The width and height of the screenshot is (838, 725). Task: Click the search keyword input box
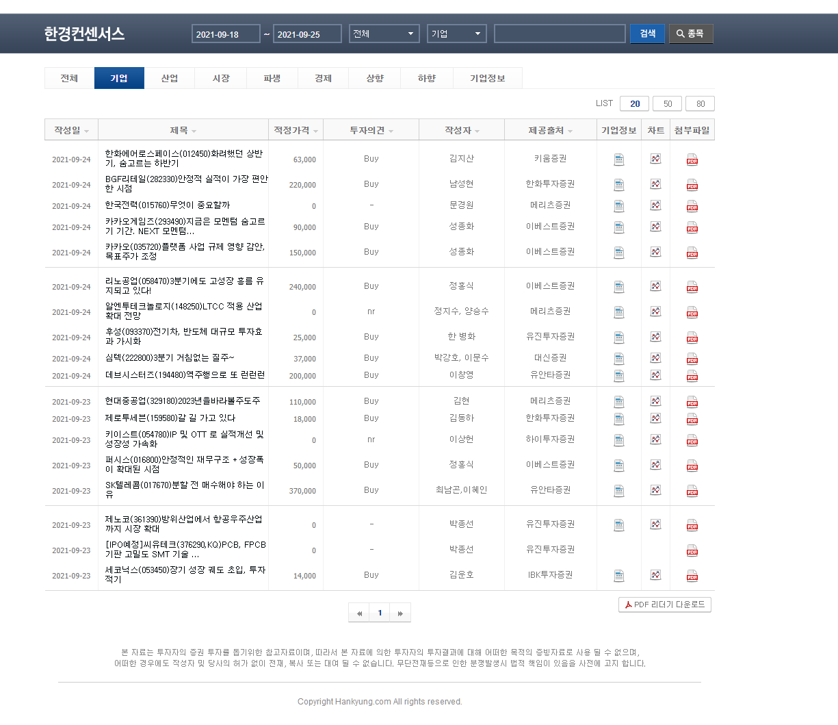click(560, 34)
